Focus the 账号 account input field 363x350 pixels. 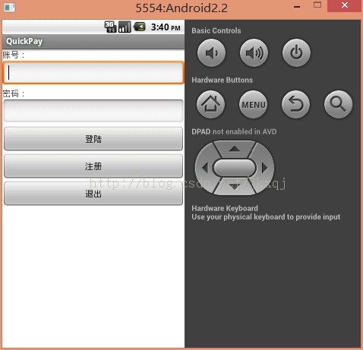(93, 73)
